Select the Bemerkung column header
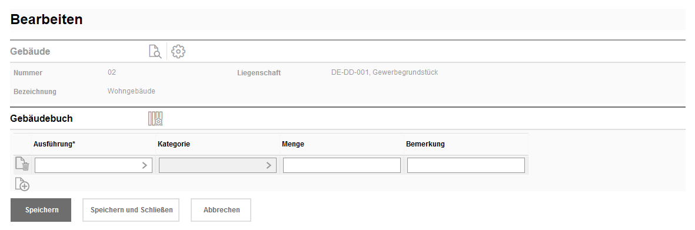 [425, 144]
